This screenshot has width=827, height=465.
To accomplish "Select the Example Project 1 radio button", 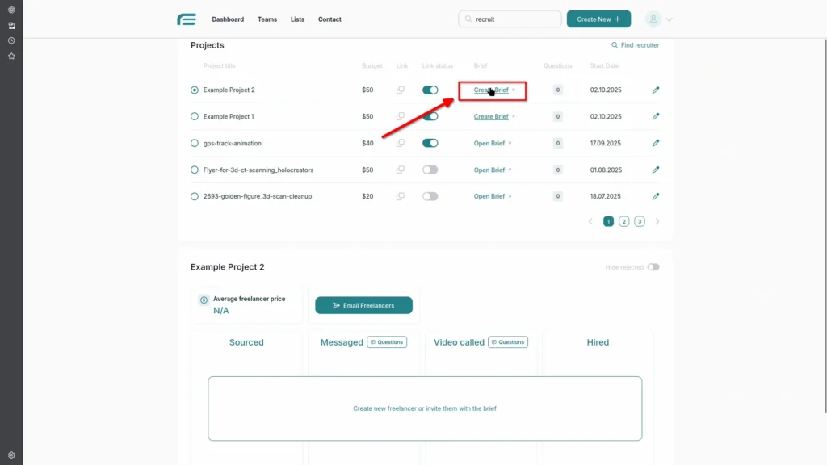I will pos(194,116).
